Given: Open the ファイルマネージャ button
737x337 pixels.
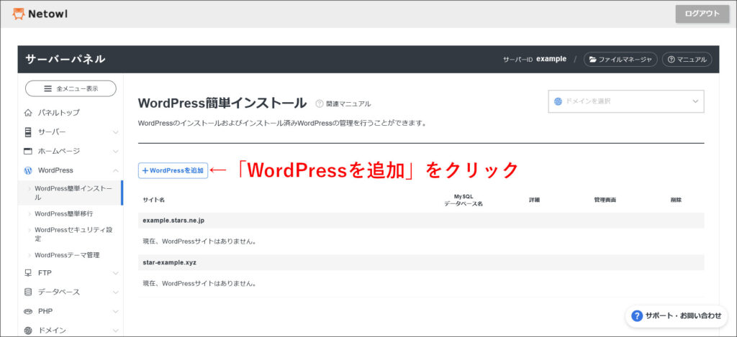Looking at the screenshot, I should [620, 59].
